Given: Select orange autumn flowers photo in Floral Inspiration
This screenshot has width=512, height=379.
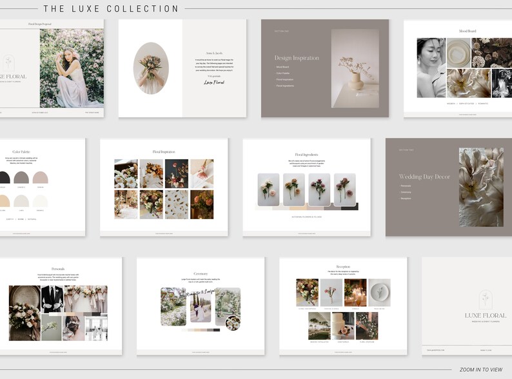Looking at the screenshot, I should coord(152,173).
